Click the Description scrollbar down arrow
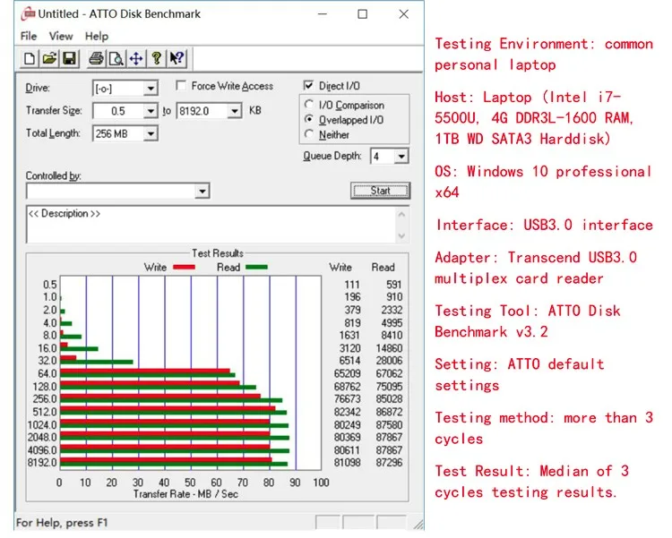 pyautogui.click(x=401, y=235)
